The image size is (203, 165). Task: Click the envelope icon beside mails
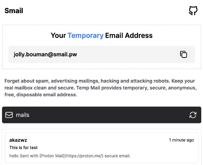(9, 115)
